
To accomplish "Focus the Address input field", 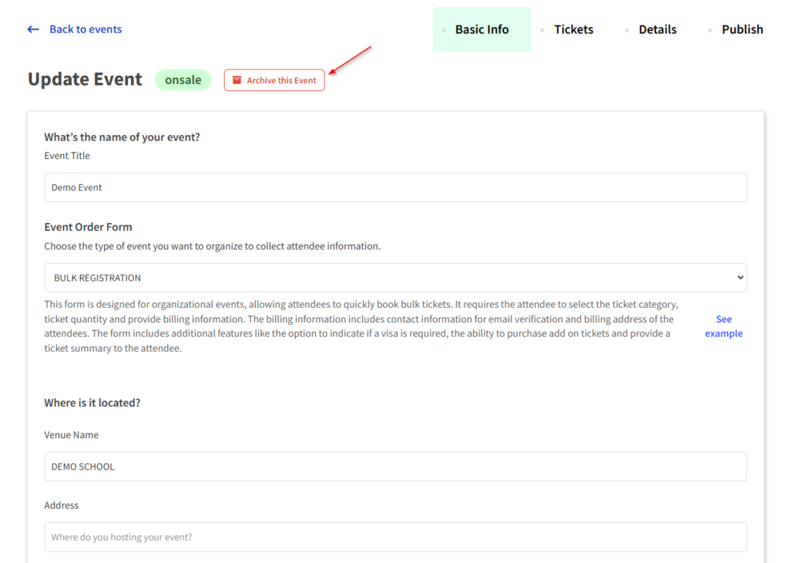I will 395,537.
